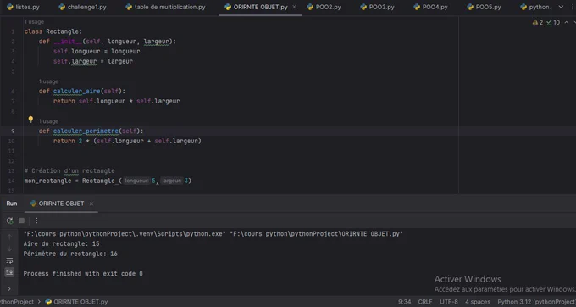Click the 'longueur:' inlay hint on line 14

[136, 181]
